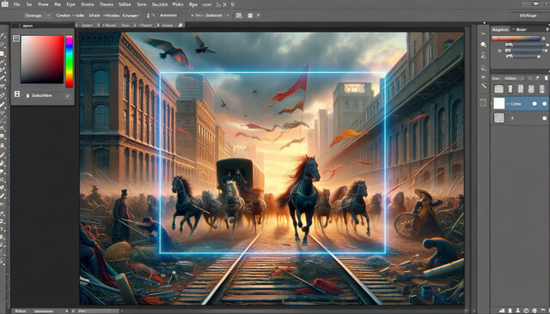This screenshot has width=550, height=314.
Task: Click the trash icon in the layers panel header
Action: [547, 78]
